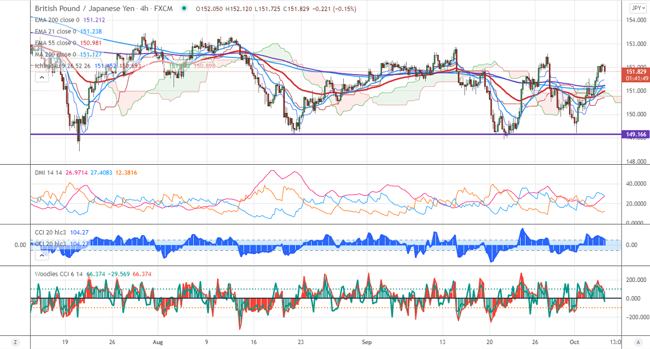
Task: Click the O152.050 open price value
Action: coord(210,9)
